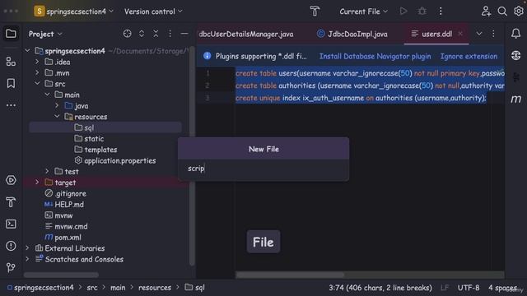Open the Problems tool window
Screen dimensions: 527x296
(11, 246)
